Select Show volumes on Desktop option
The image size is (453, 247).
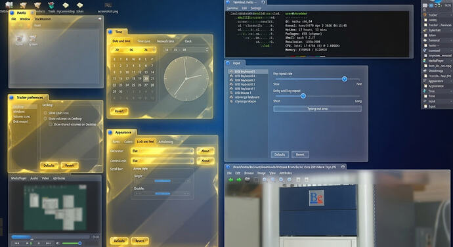click(45, 119)
